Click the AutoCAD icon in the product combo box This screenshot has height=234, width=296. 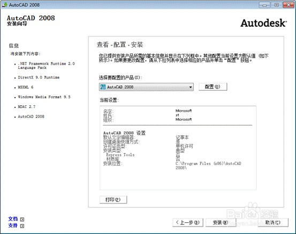click(x=103, y=87)
